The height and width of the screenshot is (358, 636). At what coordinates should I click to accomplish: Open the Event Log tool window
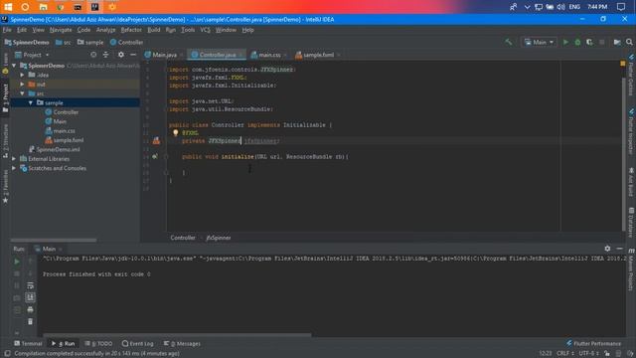click(137, 343)
